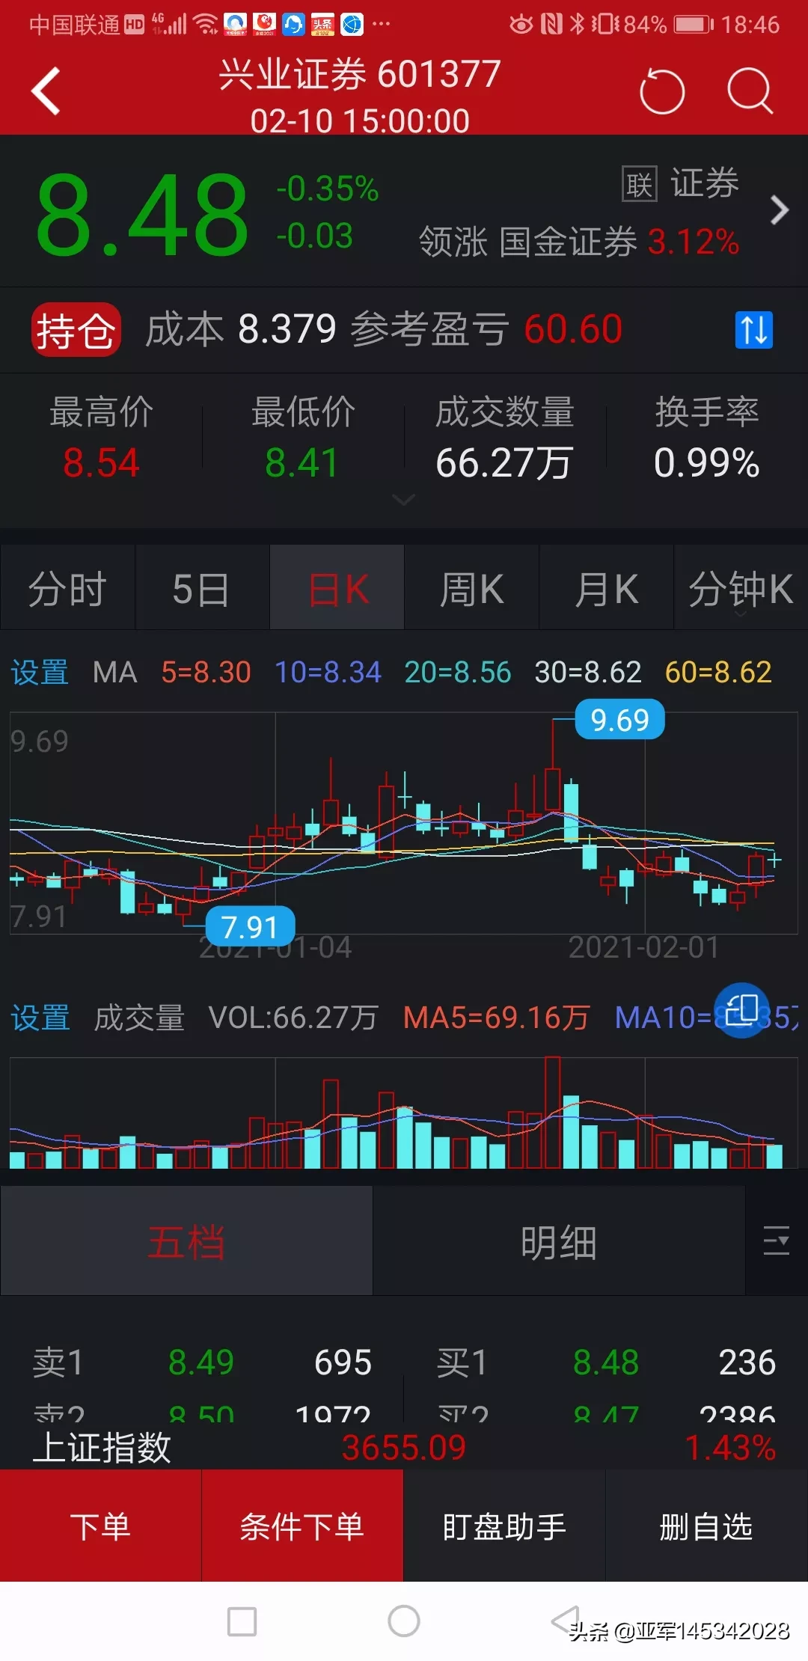The width and height of the screenshot is (808, 1661).
Task: Tap the 9.69 high price marker
Action: (619, 720)
